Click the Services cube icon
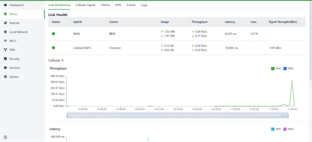312x142 pixels. (x=5, y=68)
